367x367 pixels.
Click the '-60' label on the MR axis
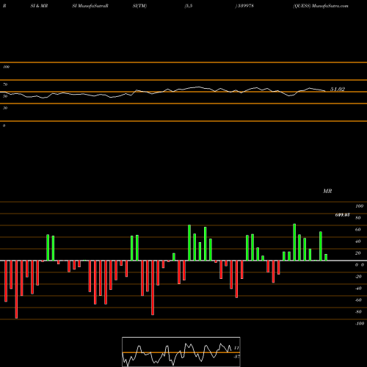pyautogui.click(x=358, y=300)
